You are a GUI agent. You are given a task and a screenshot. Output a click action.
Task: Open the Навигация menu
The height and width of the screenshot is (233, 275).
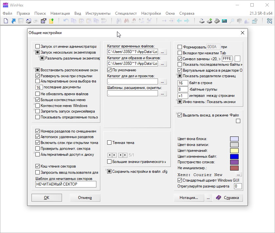60,13
